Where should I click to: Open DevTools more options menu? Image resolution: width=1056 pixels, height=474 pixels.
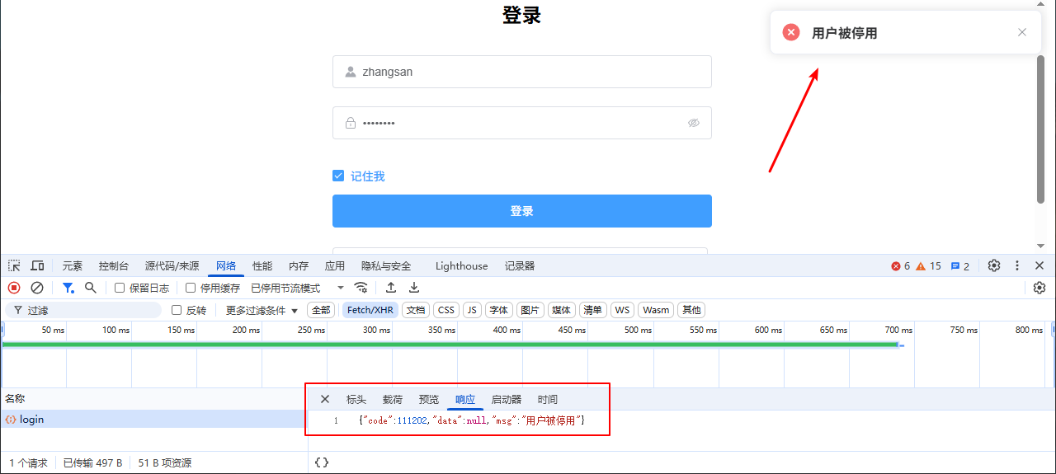(x=1017, y=265)
